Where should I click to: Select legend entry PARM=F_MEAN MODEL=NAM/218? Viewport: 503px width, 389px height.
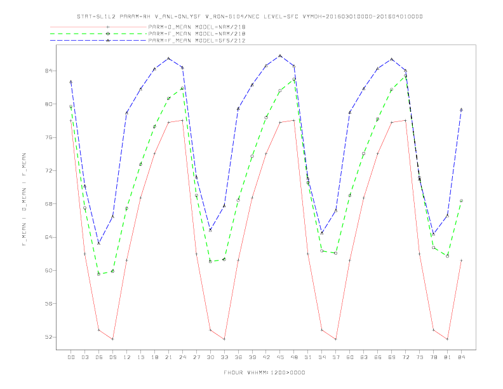197,34
